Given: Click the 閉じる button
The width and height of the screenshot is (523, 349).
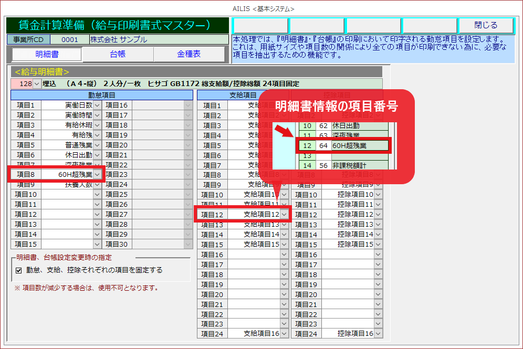Looking at the screenshot, I should pyautogui.click(x=485, y=25).
